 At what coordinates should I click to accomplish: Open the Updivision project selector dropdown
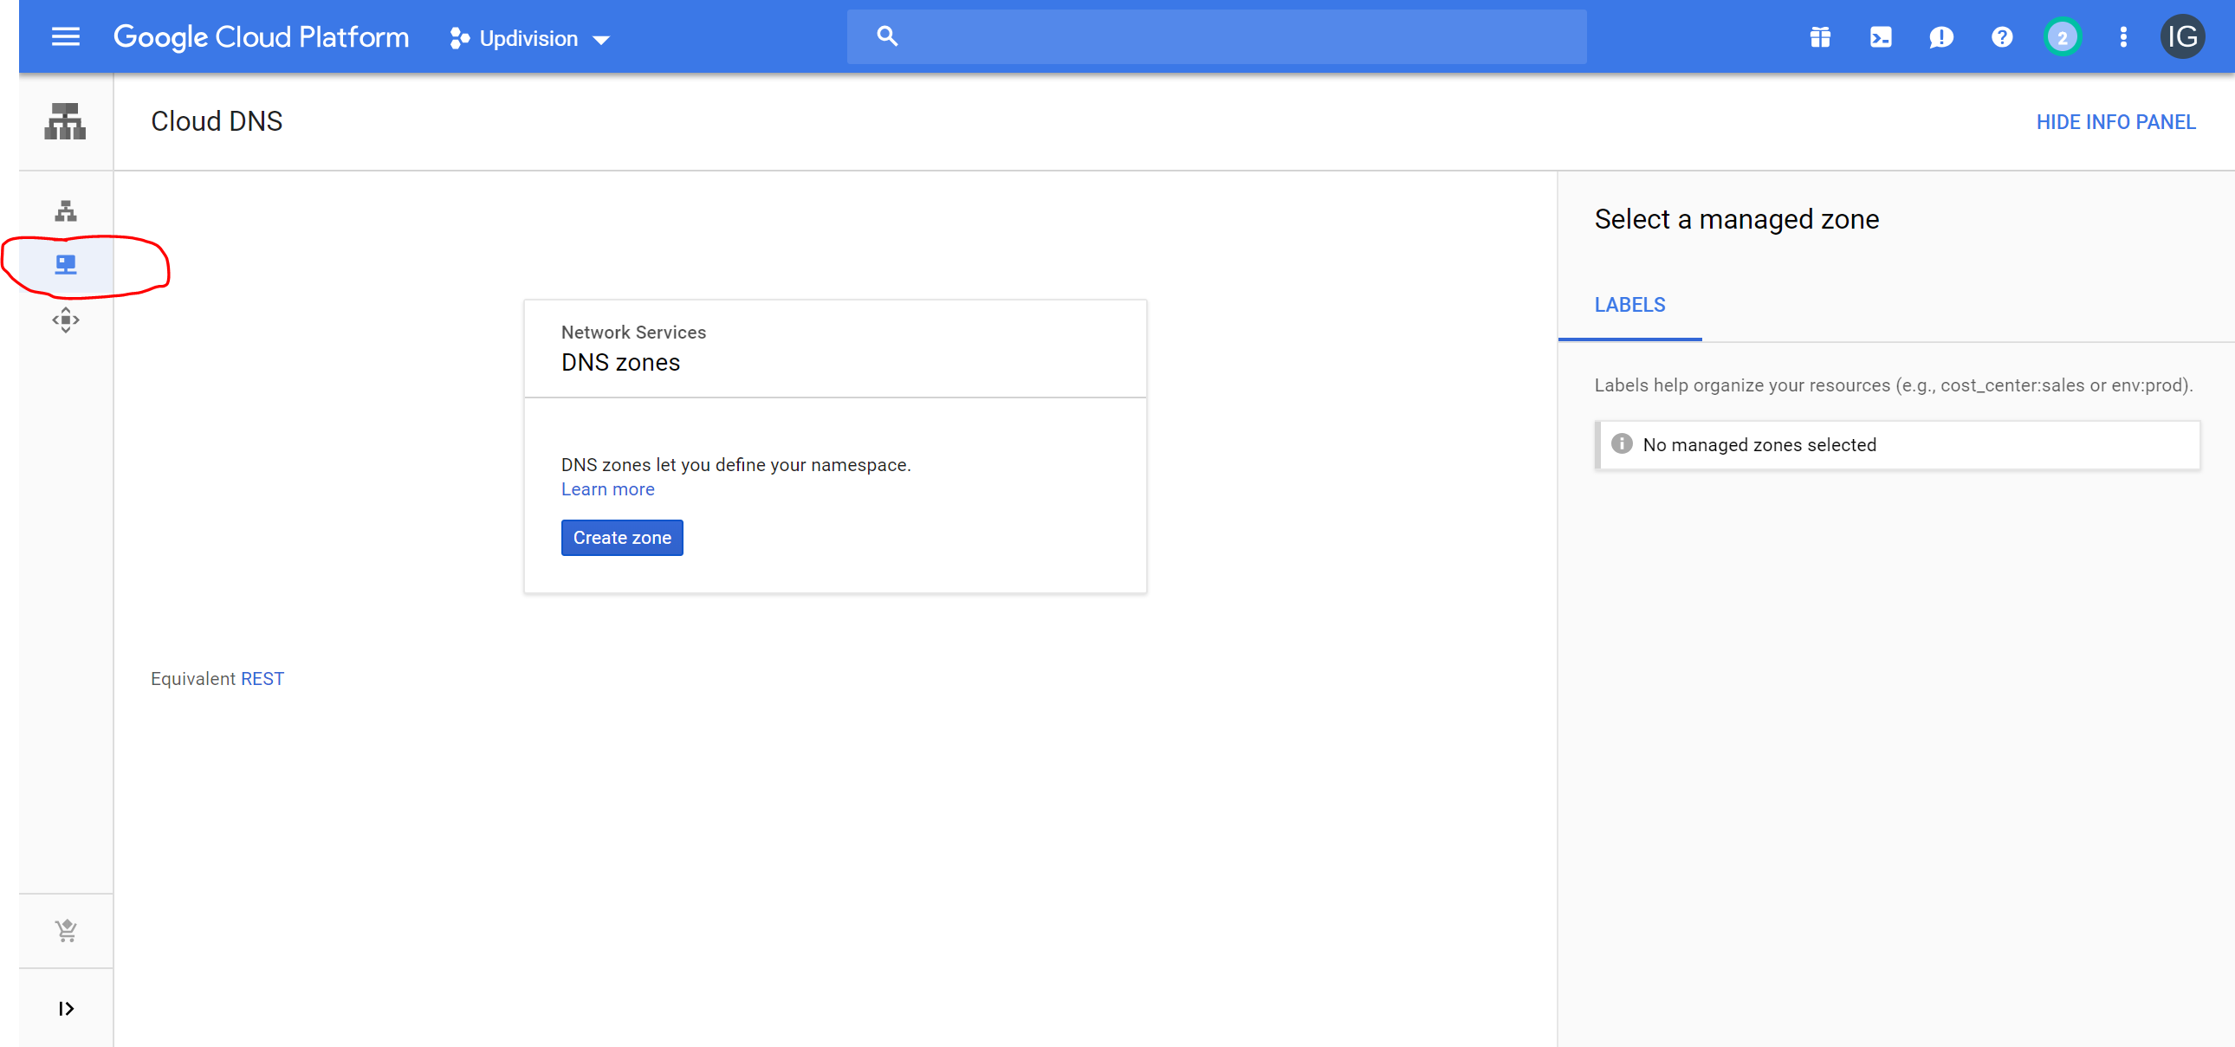tap(530, 38)
